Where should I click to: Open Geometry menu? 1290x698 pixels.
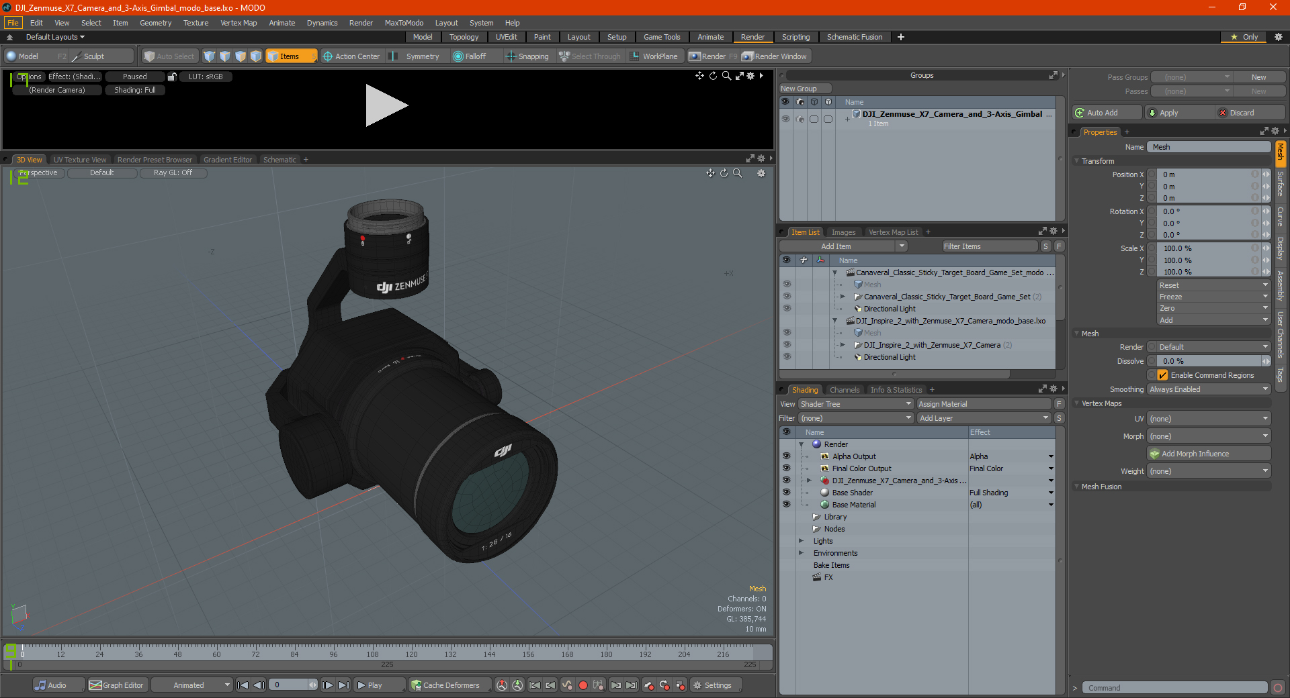click(x=155, y=23)
